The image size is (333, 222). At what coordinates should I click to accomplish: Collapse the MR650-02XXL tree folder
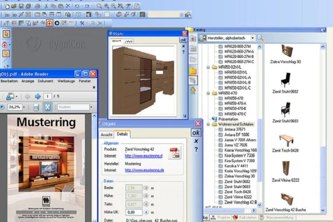tap(208, 67)
